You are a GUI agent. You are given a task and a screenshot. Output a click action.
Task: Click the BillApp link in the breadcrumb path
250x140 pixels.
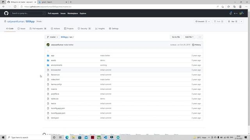pyautogui.click(x=64, y=37)
